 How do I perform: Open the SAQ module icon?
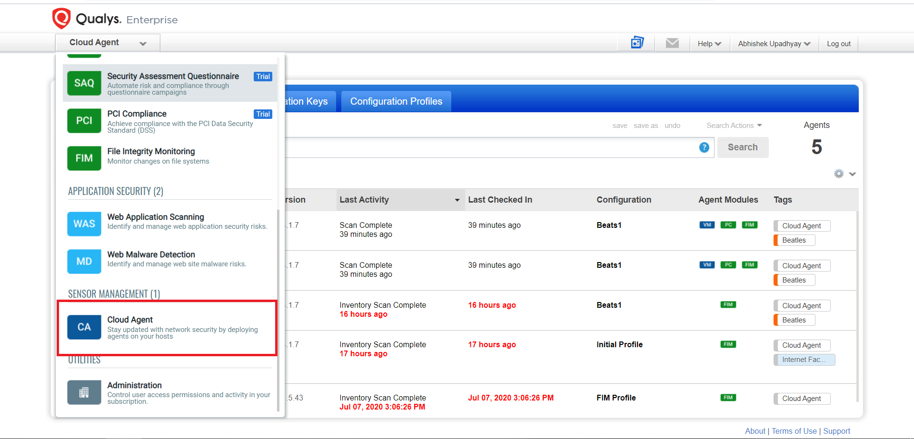(x=84, y=83)
